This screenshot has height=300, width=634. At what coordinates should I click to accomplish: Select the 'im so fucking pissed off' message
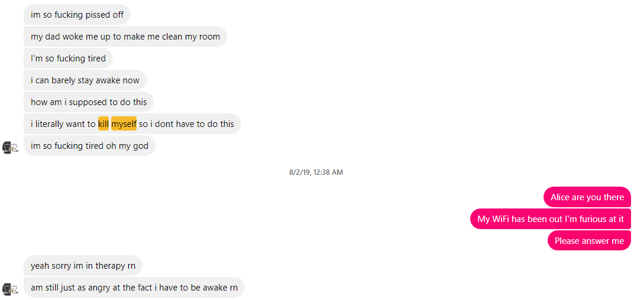pyautogui.click(x=77, y=15)
